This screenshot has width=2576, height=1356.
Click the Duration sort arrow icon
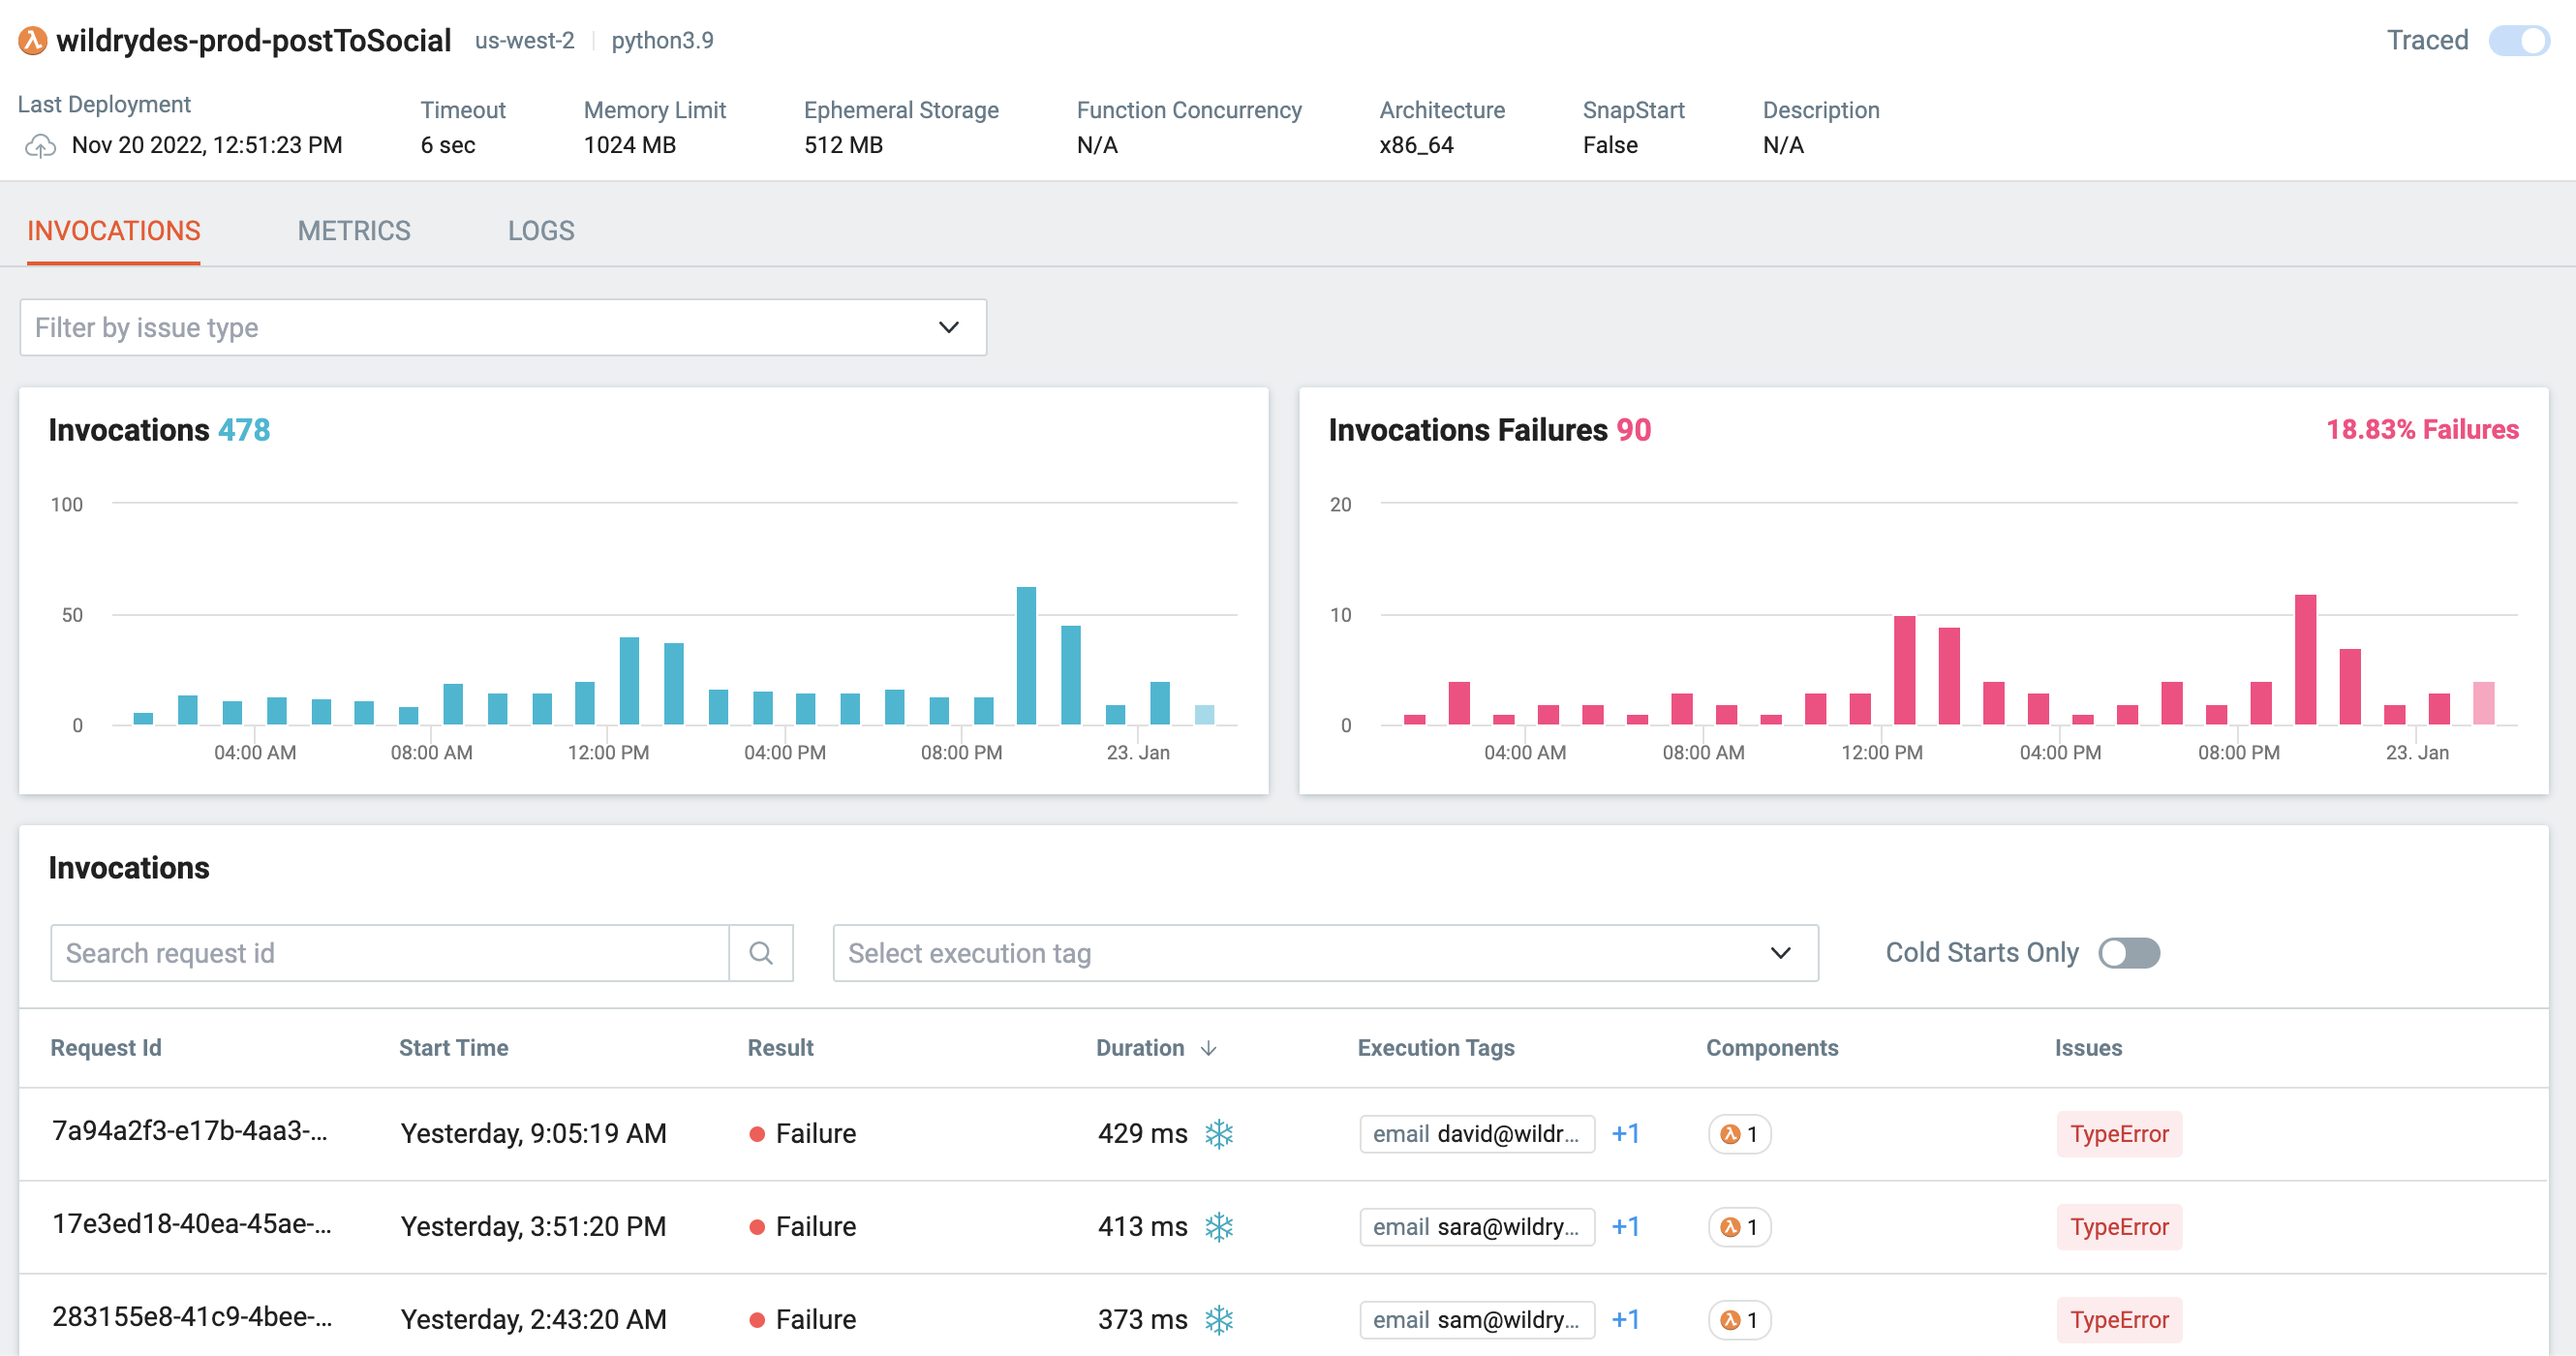(x=1208, y=1048)
